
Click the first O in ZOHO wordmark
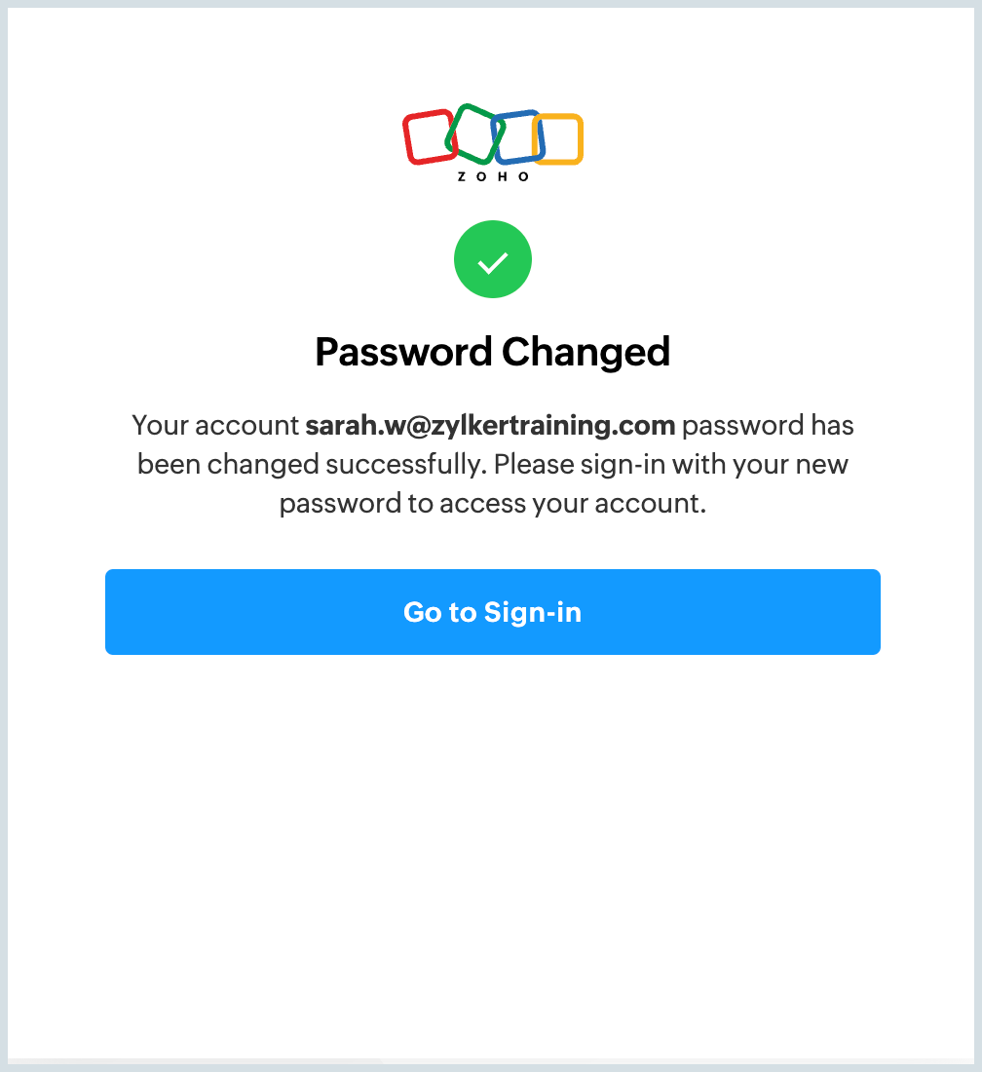[482, 177]
